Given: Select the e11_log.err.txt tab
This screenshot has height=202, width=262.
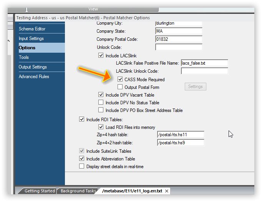Looking at the screenshot, I should (132, 191).
